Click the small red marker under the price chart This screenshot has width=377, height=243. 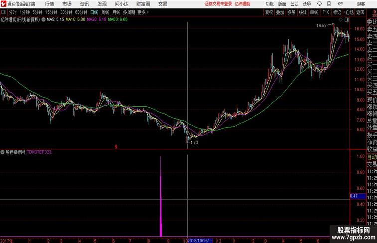(116, 146)
